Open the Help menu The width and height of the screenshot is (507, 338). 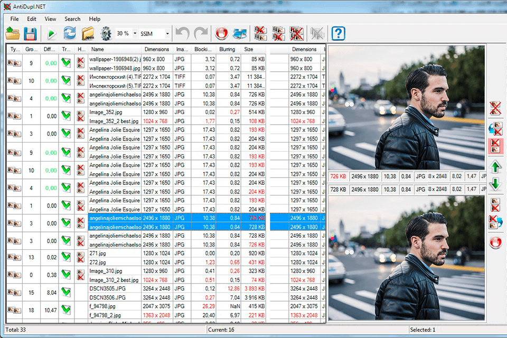95,19
